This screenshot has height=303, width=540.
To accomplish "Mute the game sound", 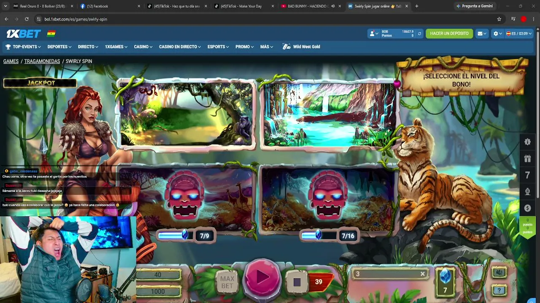I will [499, 273].
